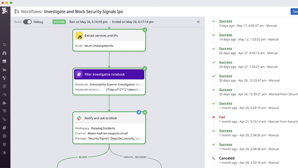Open the hexagon cluster infrastructure icon
The image size is (298, 168).
tap(4, 78)
